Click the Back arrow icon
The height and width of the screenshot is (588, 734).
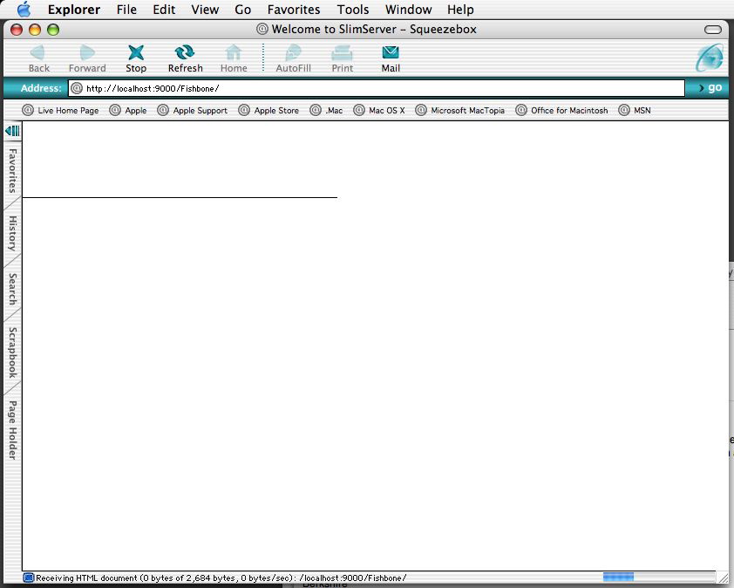coord(39,54)
